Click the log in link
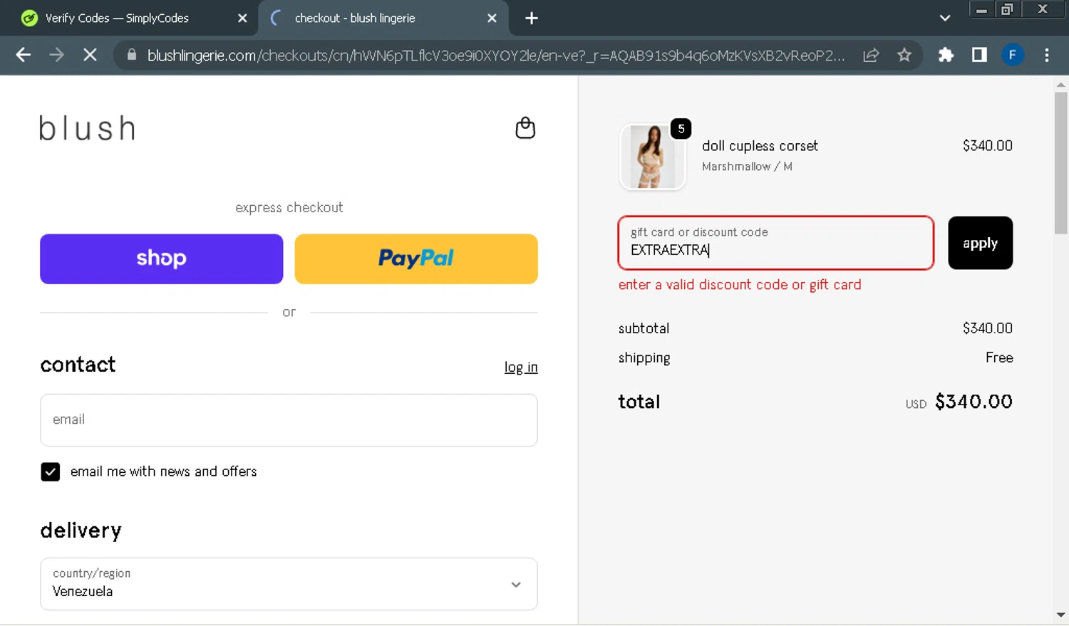The width and height of the screenshot is (1069, 626). click(x=521, y=367)
